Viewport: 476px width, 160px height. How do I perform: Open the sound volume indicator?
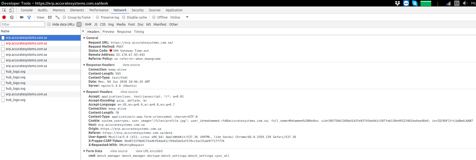pos(465,3)
